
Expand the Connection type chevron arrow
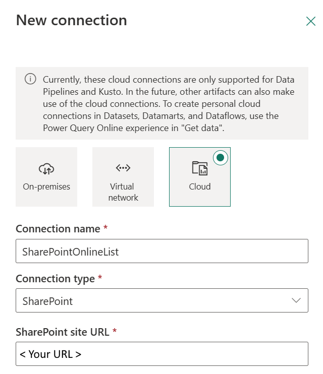coord(296,300)
